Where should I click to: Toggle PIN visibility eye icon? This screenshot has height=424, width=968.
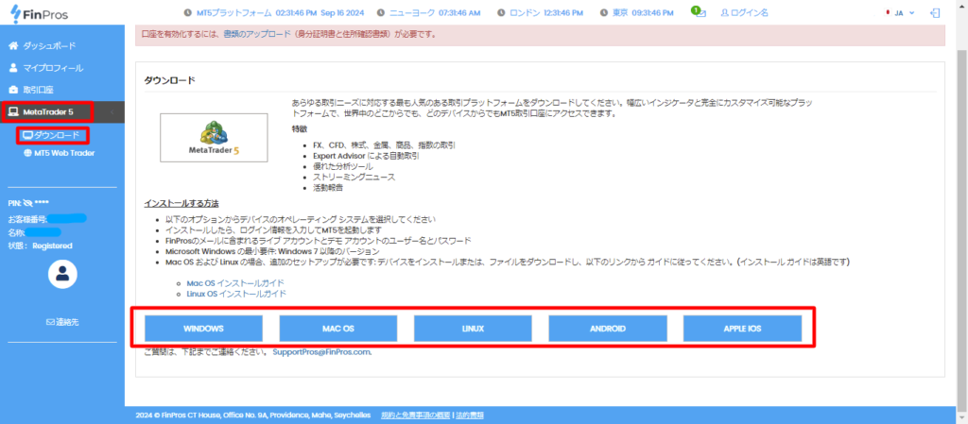pyautogui.click(x=29, y=203)
